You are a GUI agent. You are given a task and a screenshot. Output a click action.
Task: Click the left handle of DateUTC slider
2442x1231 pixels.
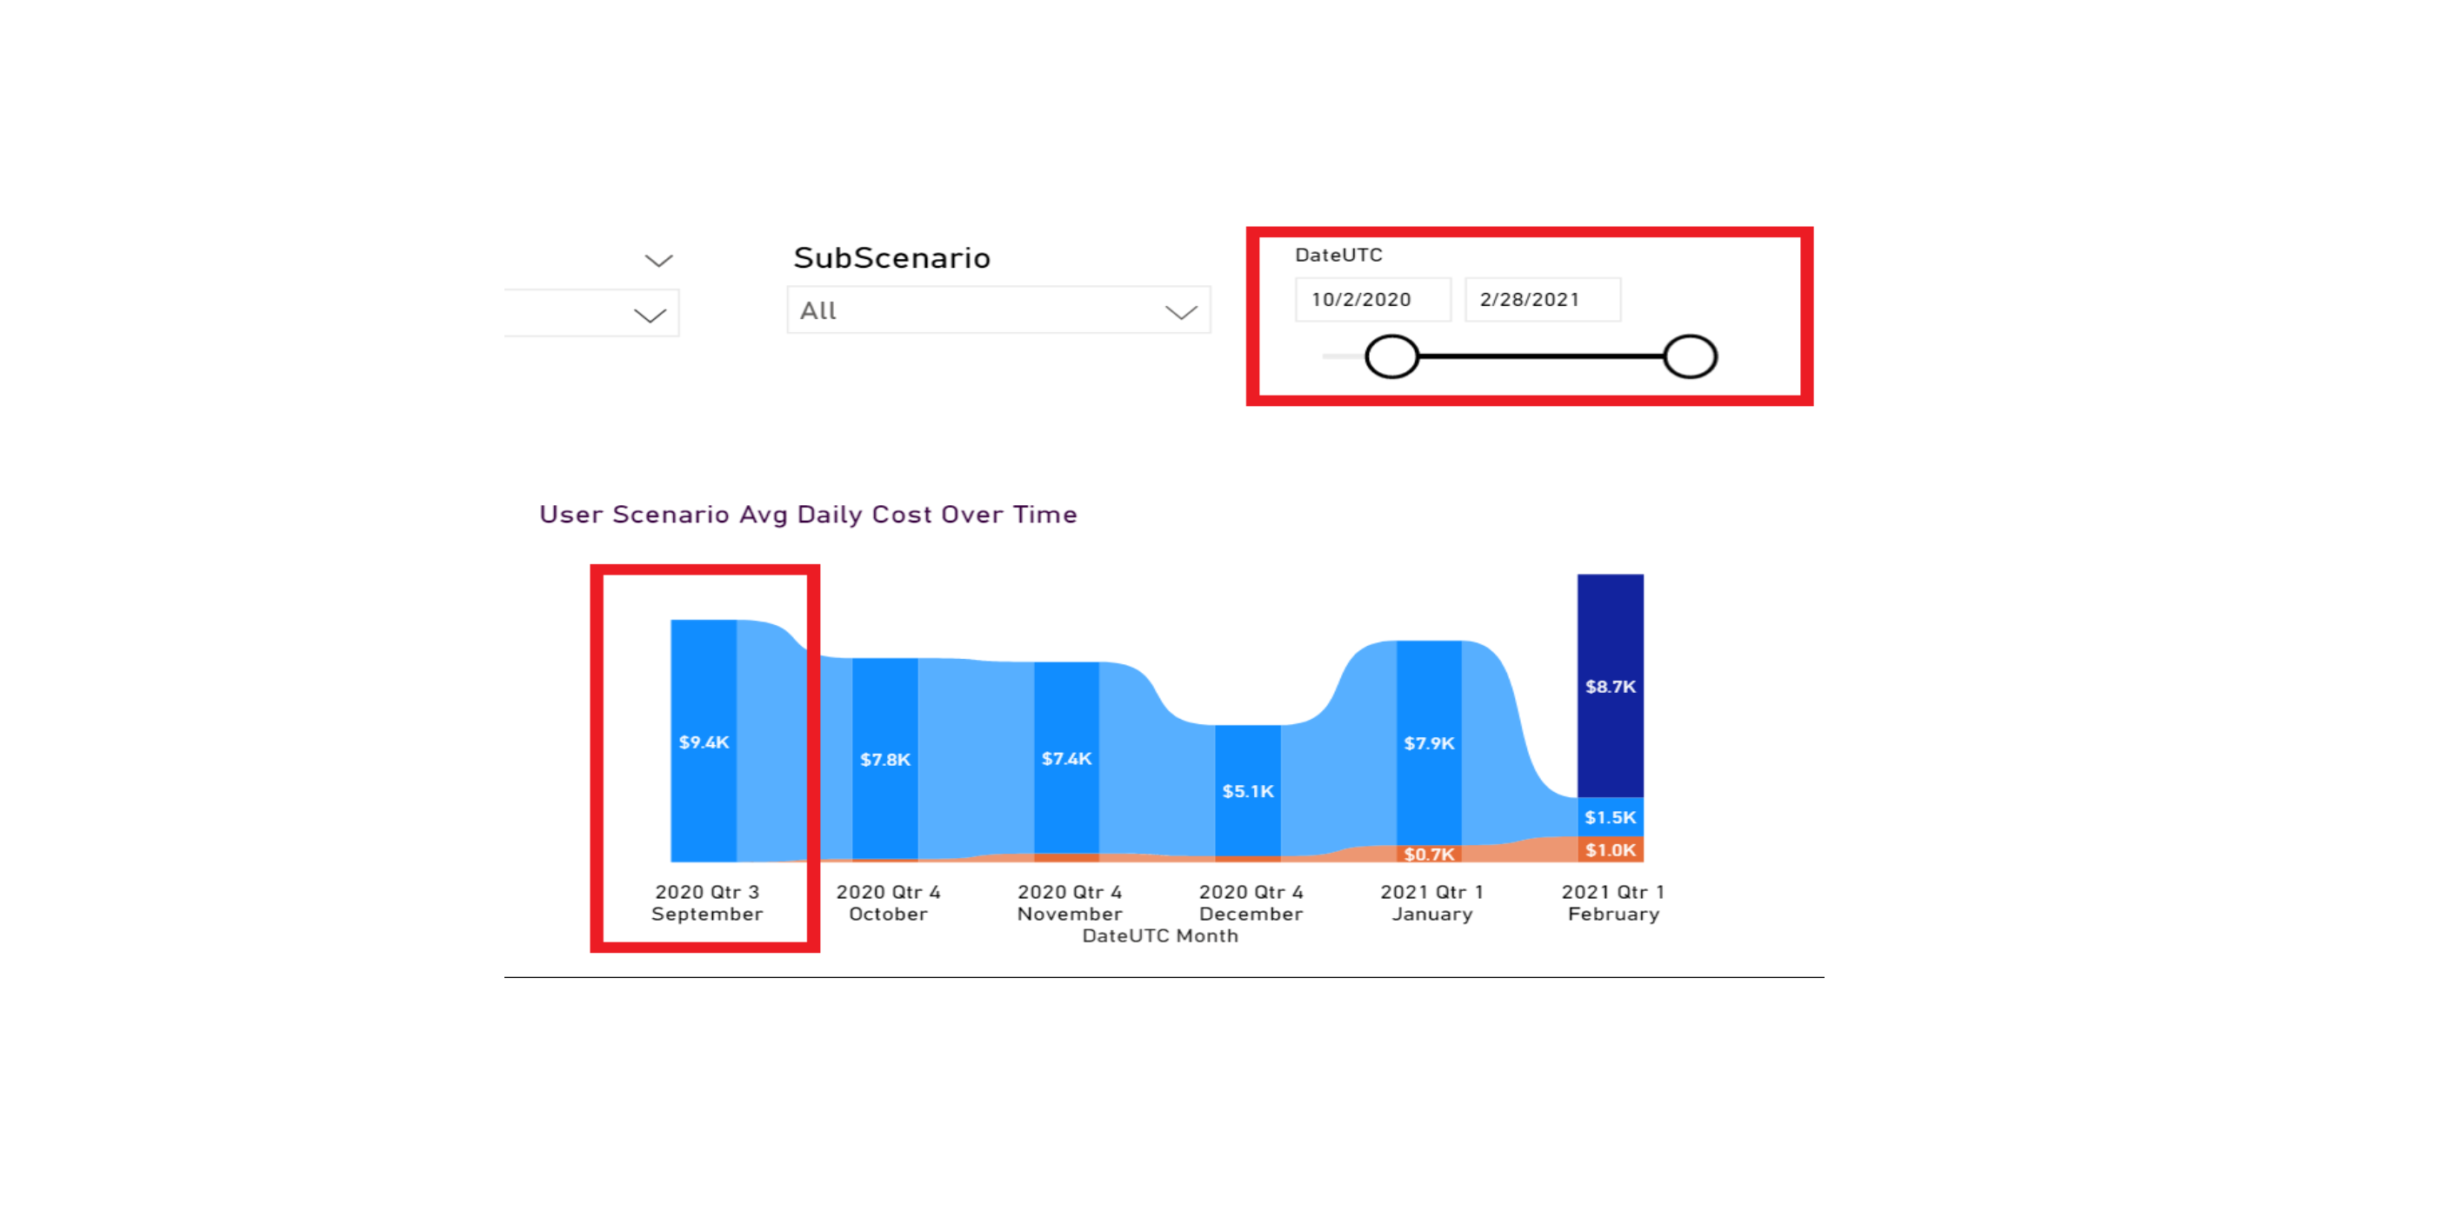click(1391, 356)
